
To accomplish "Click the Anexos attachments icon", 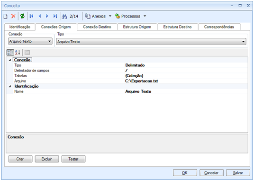I will [x=88, y=16].
